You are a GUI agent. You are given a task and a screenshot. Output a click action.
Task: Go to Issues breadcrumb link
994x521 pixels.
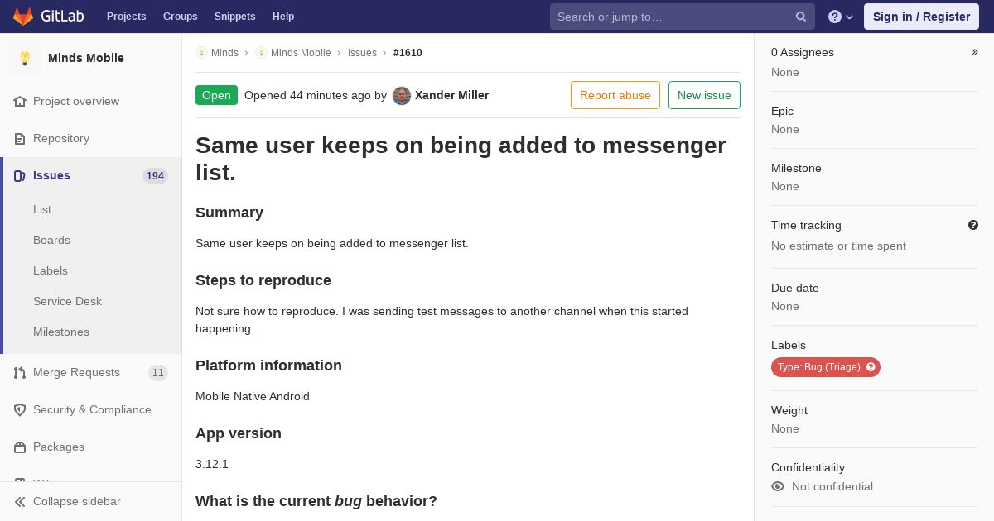click(x=362, y=52)
